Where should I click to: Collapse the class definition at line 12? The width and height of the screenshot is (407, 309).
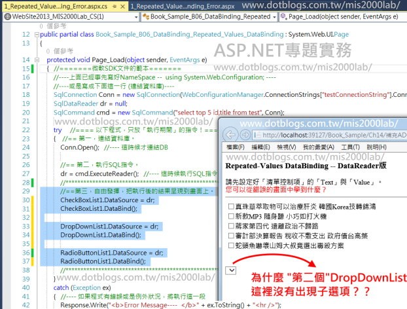point(37,35)
